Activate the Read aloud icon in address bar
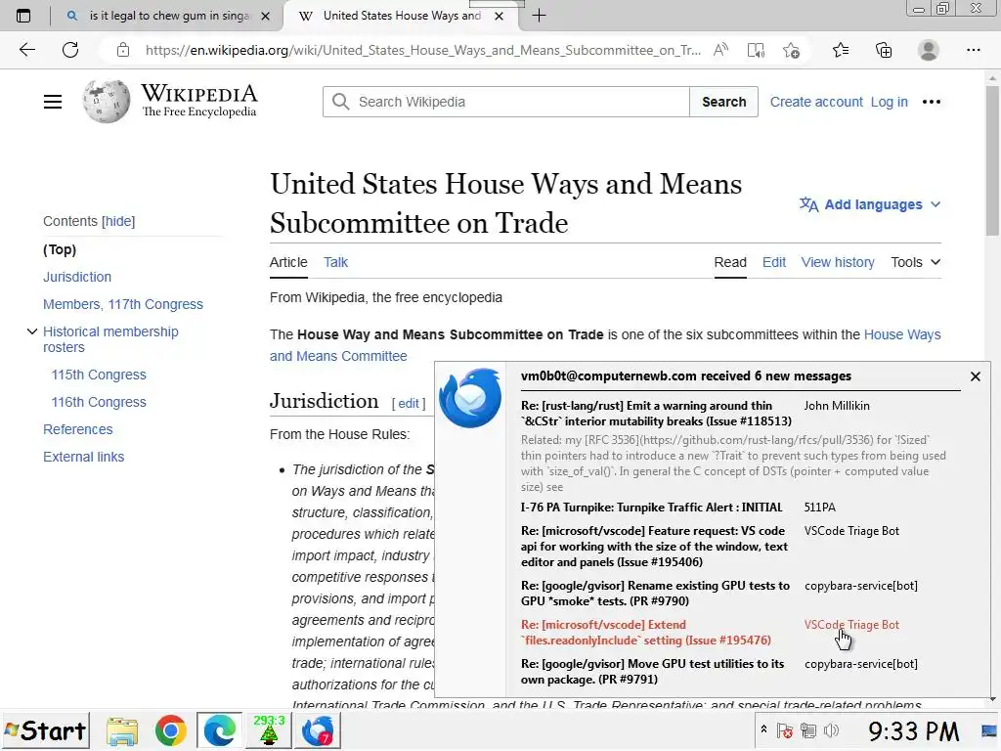The height and width of the screenshot is (751, 1001). tap(720, 50)
